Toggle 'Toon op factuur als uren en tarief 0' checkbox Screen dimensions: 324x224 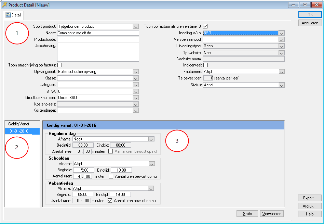205,26
